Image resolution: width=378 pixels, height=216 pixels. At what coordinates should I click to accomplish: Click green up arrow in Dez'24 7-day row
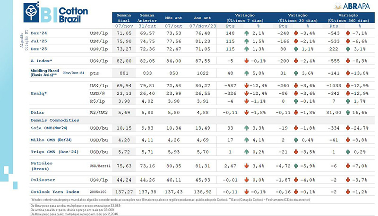click(x=246, y=33)
